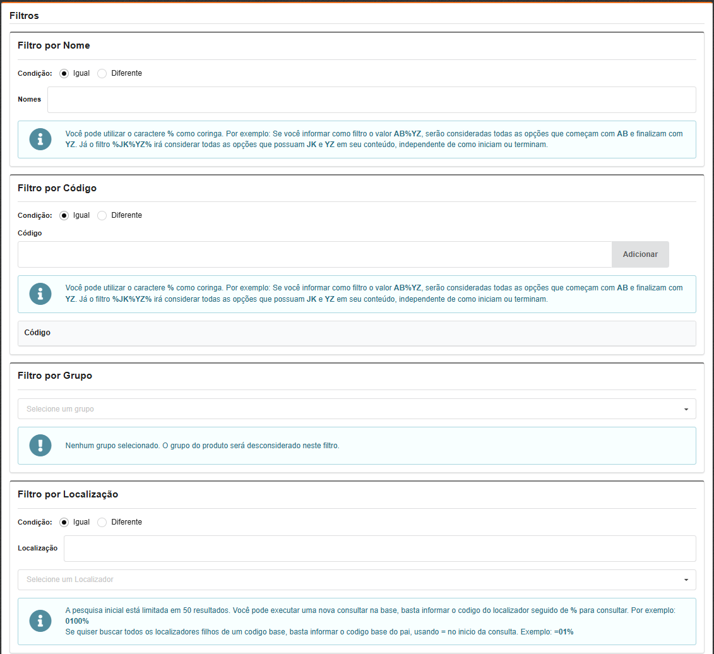This screenshot has height=654, width=714.
Task: Click the Código table column header
Action: coord(37,333)
